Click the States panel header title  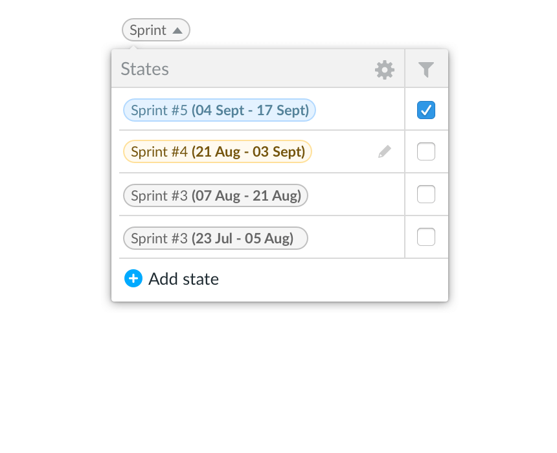point(145,69)
